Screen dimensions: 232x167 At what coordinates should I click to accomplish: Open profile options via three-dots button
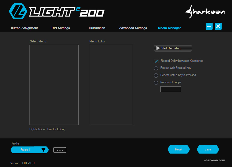[x=60, y=150]
